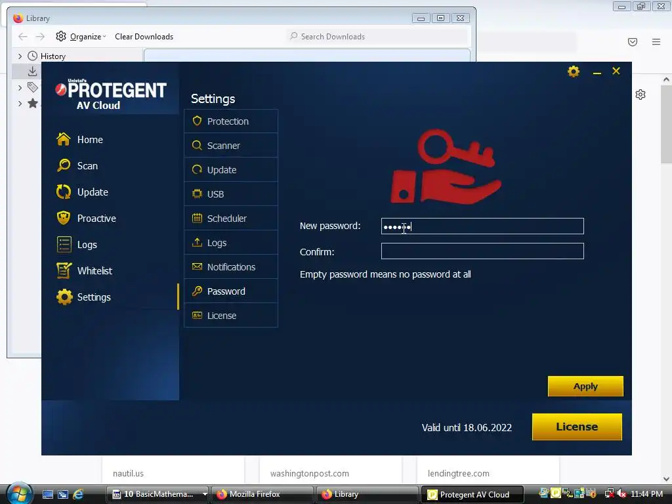Image resolution: width=672 pixels, height=504 pixels.
Task: Switch to Scheduler settings tab
Action: tap(231, 219)
